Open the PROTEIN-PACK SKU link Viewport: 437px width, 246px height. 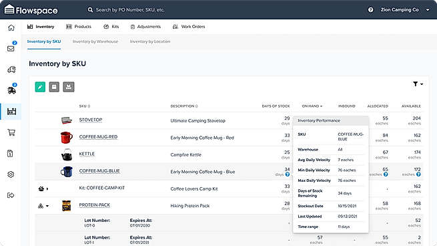point(95,205)
